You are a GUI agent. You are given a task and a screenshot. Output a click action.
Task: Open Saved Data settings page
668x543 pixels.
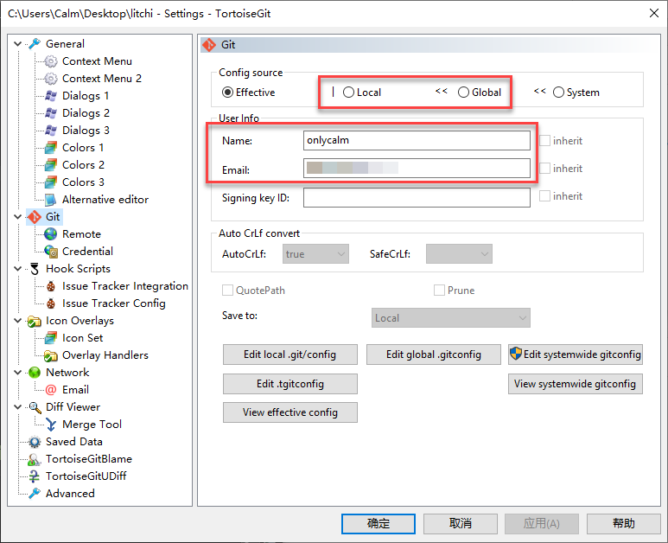74,442
